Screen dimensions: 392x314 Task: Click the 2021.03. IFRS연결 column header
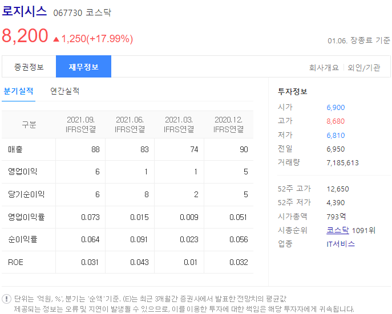[179, 124]
